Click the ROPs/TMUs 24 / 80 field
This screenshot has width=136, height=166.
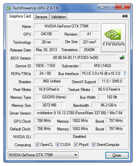tap(45, 73)
